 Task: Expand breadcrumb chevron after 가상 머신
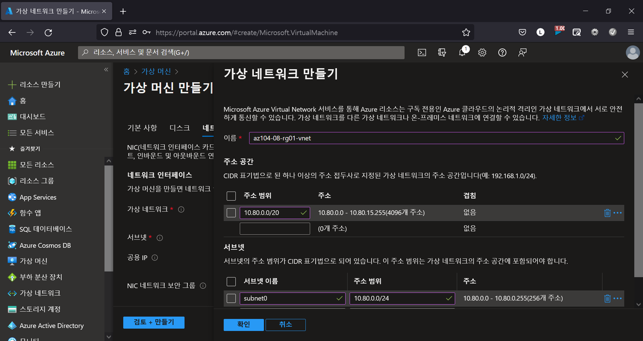click(177, 72)
